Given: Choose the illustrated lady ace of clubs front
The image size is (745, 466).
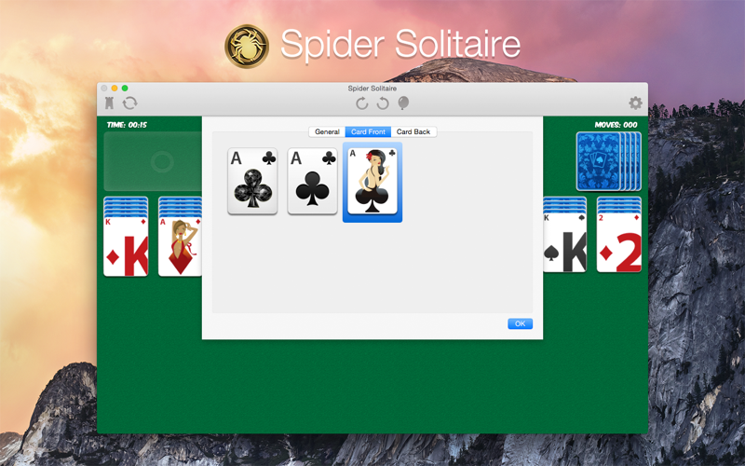Looking at the screenshot, I should (x=372, y=181).
